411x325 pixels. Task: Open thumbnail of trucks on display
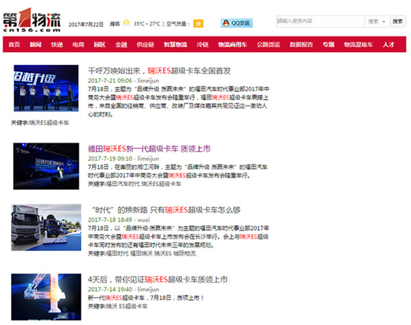click(46, 228)
